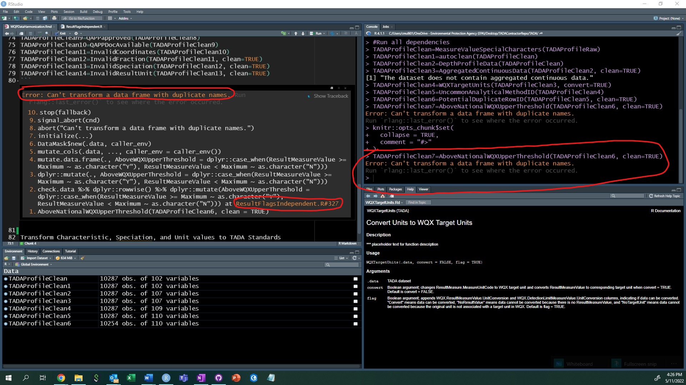This screenshot has width=686, height=385.
Task: Open the R Markdown file type dropdown
Action: (348, 243)
